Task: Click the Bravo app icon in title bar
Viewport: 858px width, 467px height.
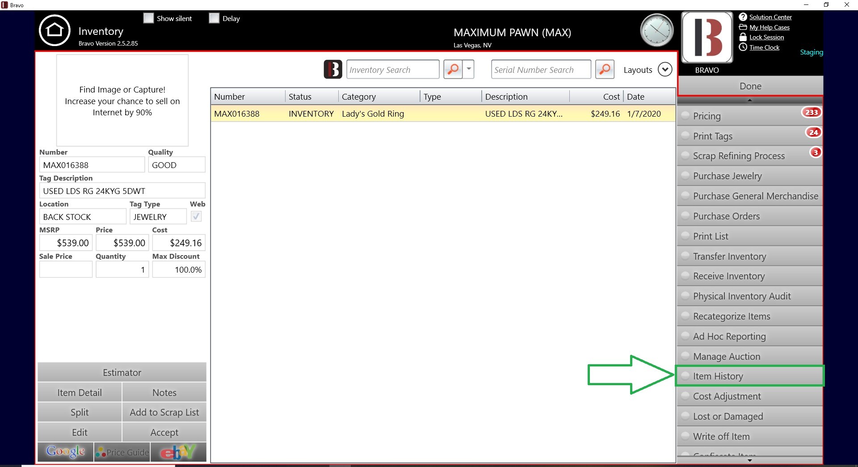Action: tap(4, 5)
